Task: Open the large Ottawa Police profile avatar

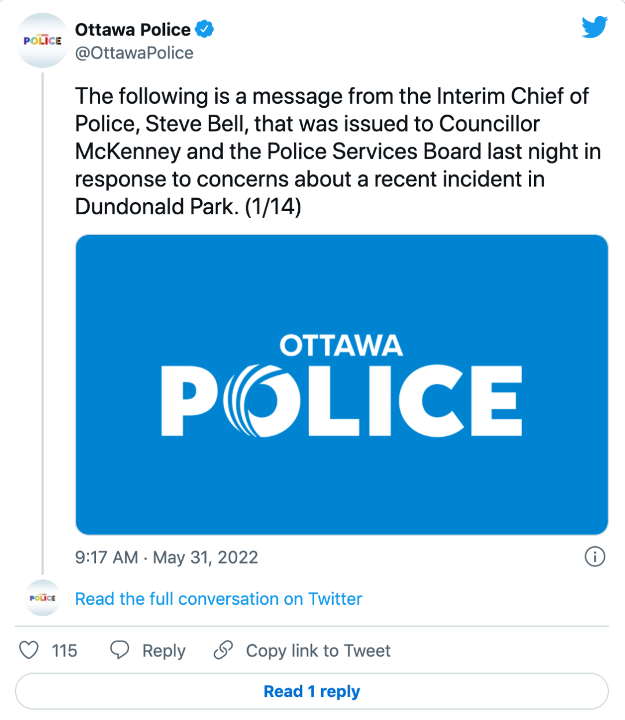Action: (42, 41)
